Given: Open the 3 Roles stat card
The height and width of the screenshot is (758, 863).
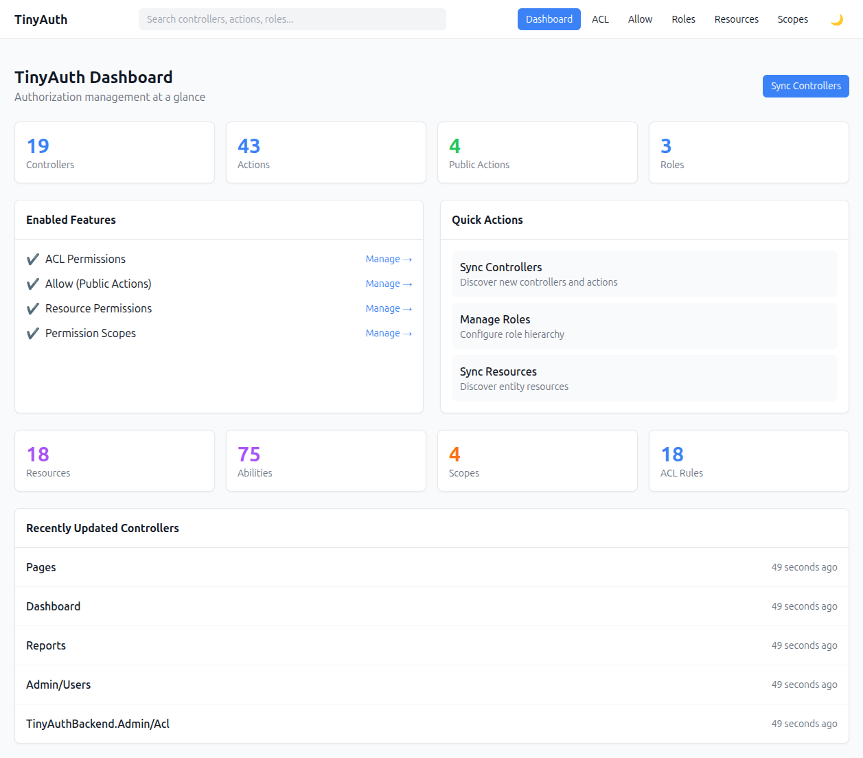Looking at the screenshot, I should point(749,152).
